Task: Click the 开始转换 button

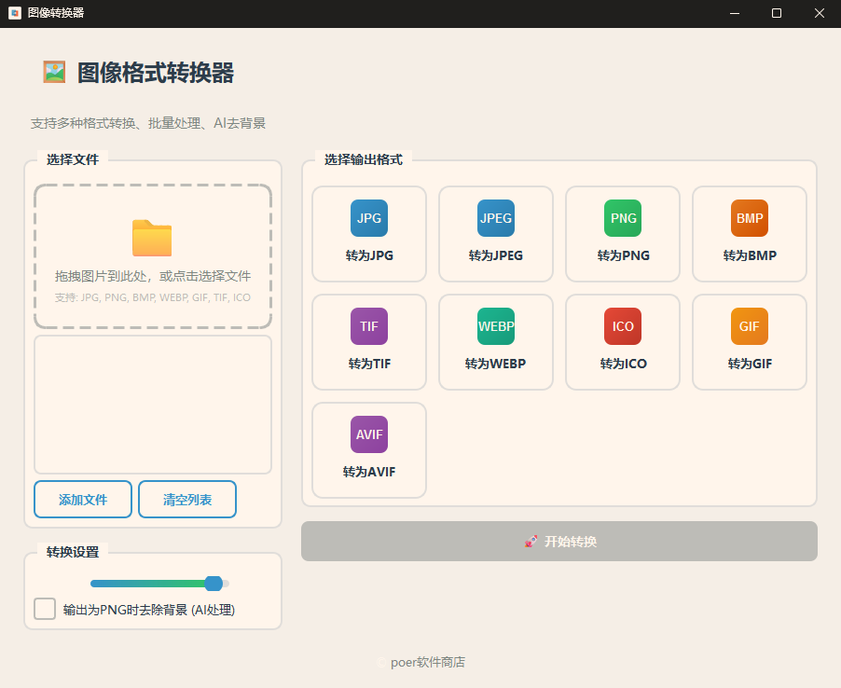Action: coord(558,541)
